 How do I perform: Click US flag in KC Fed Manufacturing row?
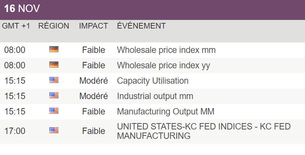[54, 131]
